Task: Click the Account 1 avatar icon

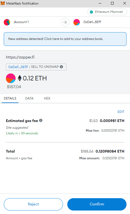Action: 7,22
